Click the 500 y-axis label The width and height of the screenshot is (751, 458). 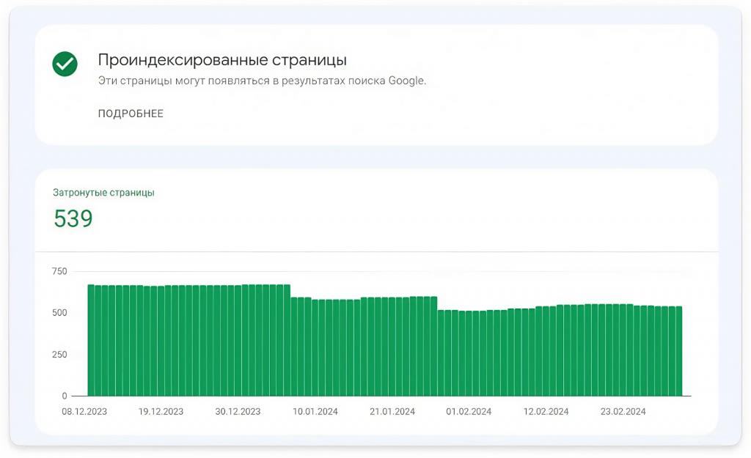[x=59, y=313]
